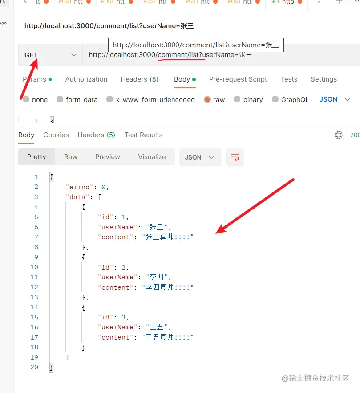Viewport: 360px width, 393px height.
Task: Switch to the Tests tab
Action: (289, 79)
